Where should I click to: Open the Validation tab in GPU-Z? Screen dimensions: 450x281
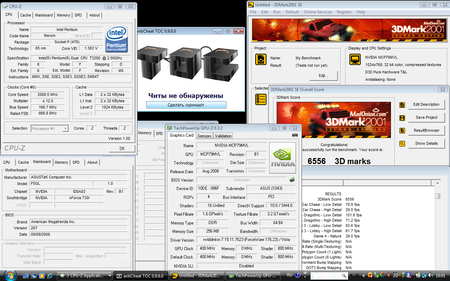pos(223,136)
